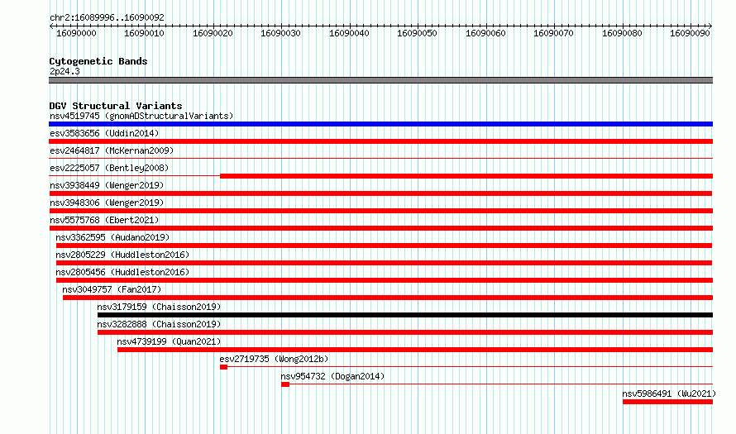Select the nsv3179159 (Chaisson2019) label
Viewport: 736px width, 434px height.
coord(159,307)
